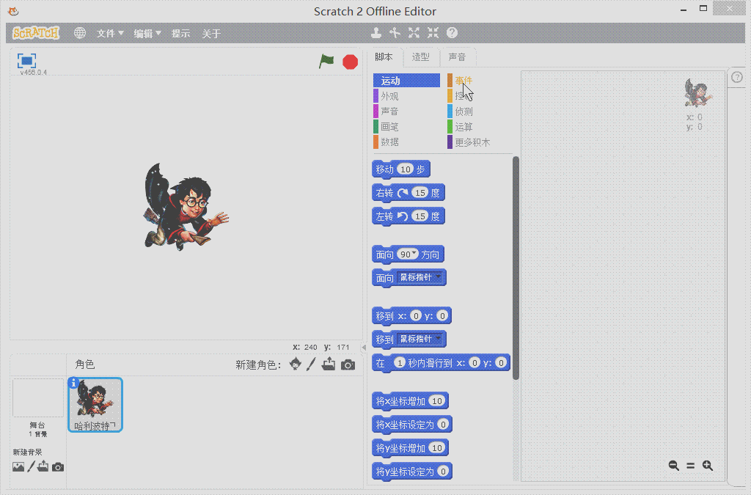Switch to the 造型 tab

(420, 57)
